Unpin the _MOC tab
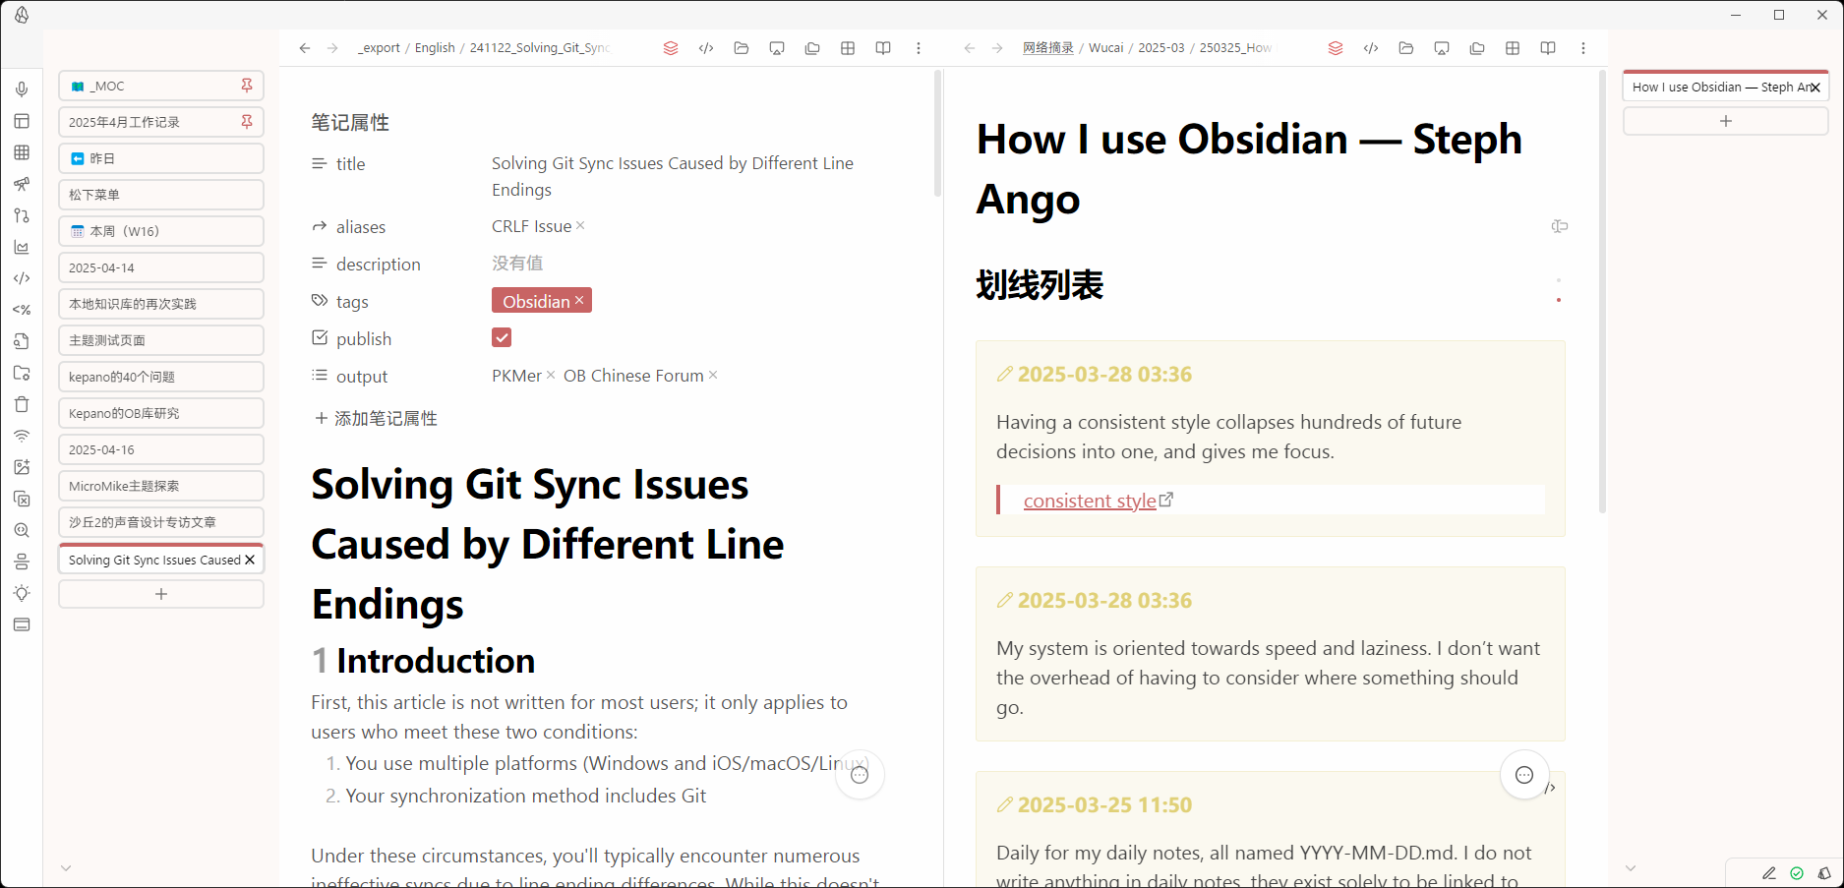 247,86
